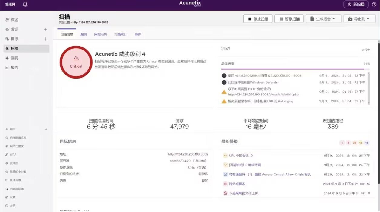Viewport: 380px width, 212px height.
Task: Click the severity badge showing 23
Action: click(x=355, y=143)
